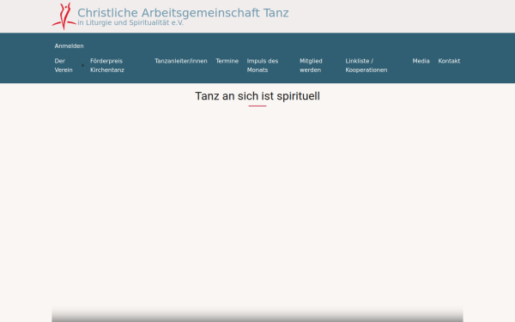
Task: Go to Förderpreis Kirchentanz
Action: pyautogui.click(x=107, y=65)
